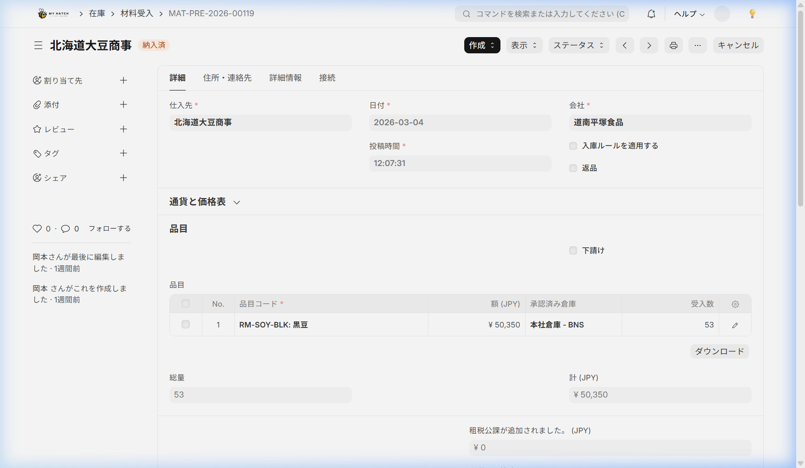Open the notifications bell
Viewport: 805px width, 468px height.
(x=651, y=14)
